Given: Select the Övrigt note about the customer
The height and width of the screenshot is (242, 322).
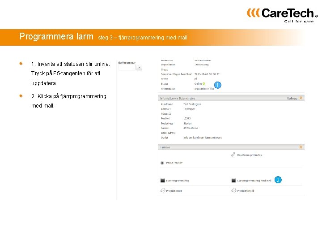Looking at the screenshot, I should (203, 138).
